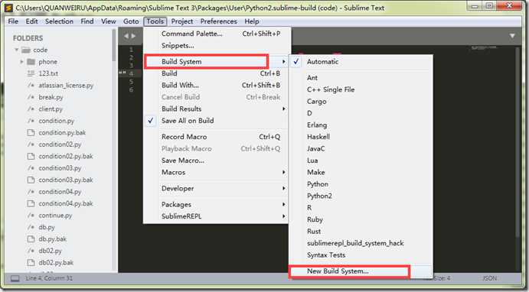This screenshot has height=292, width=529.
Task: Toggle side bar icon in status bar
Action: [x=15, y=278]
